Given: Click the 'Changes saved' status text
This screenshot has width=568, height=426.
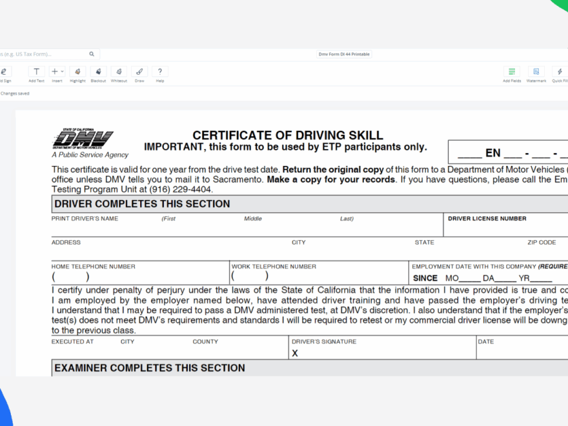Looking at the screenshot, I should (15, 94).
